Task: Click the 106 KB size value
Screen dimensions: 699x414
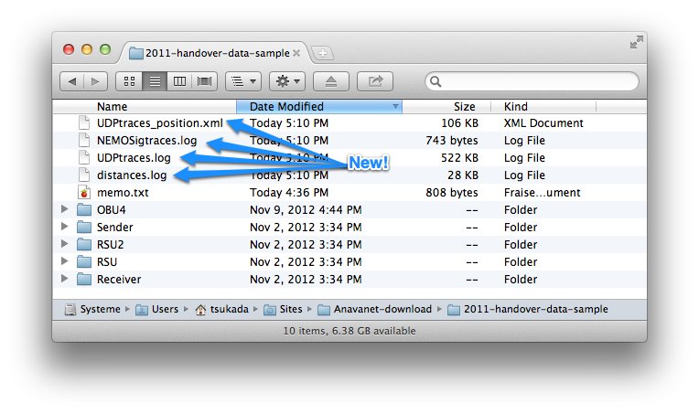Action: (459, 123)
